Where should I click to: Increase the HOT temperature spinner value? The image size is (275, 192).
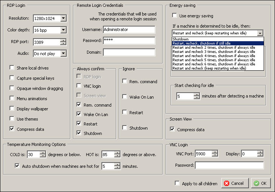point(117,152)
